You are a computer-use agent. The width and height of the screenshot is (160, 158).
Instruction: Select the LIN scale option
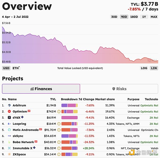point(154,68)
